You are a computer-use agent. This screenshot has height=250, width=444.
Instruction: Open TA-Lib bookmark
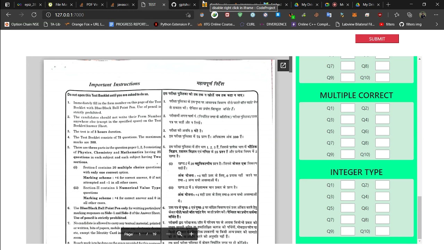click(x=52, y=24)
